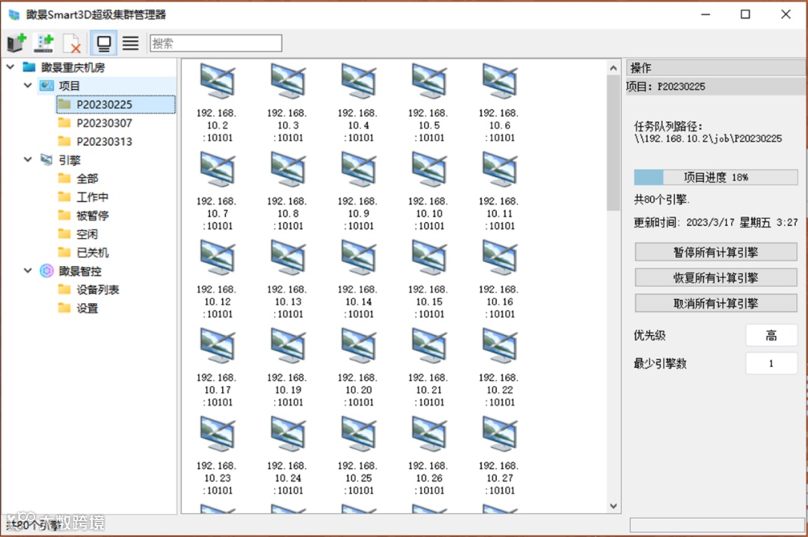Viewport: 808px width, 537px height.
Task: Change the 优先级 value 高
Action: [771, 336]
